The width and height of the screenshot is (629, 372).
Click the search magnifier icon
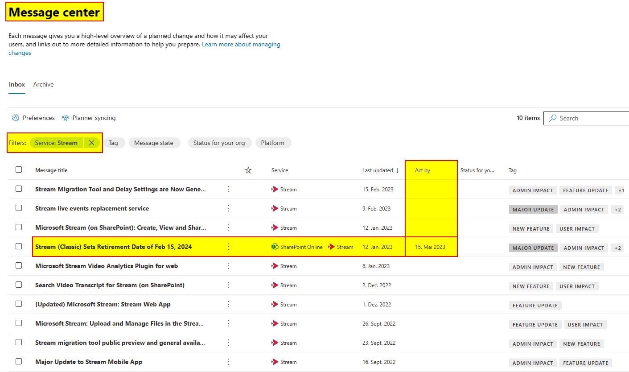tap(553, 118)
